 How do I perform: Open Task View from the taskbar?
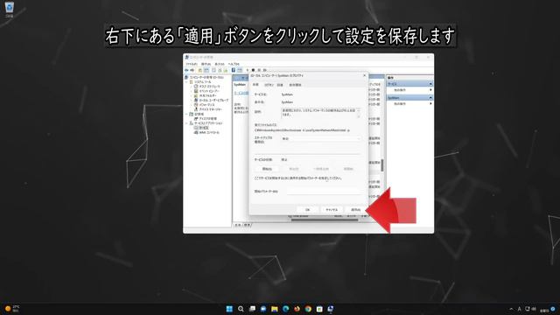252,309
